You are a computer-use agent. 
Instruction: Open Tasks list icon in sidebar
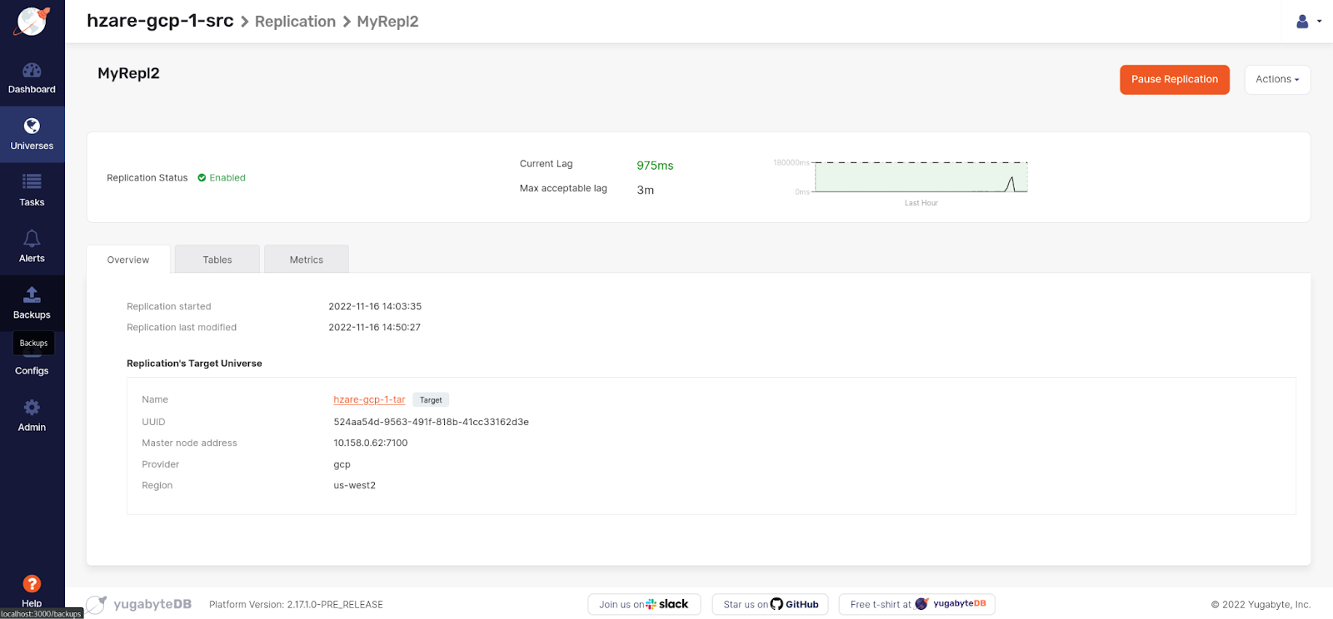coord(32,182)
